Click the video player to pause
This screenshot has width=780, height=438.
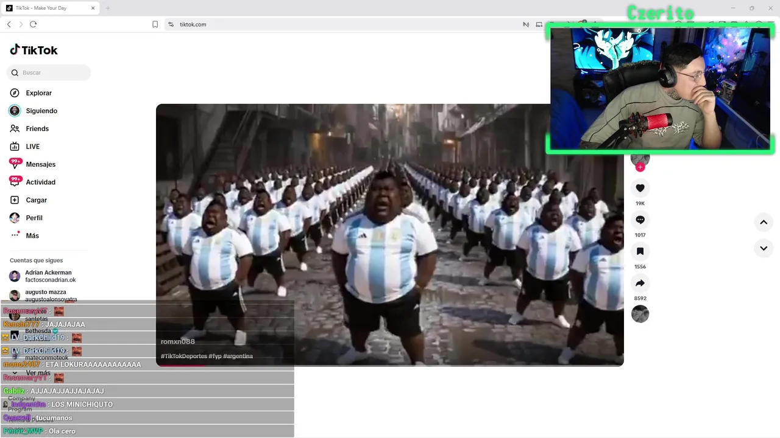pyautogui.click(x=389, y=235)
